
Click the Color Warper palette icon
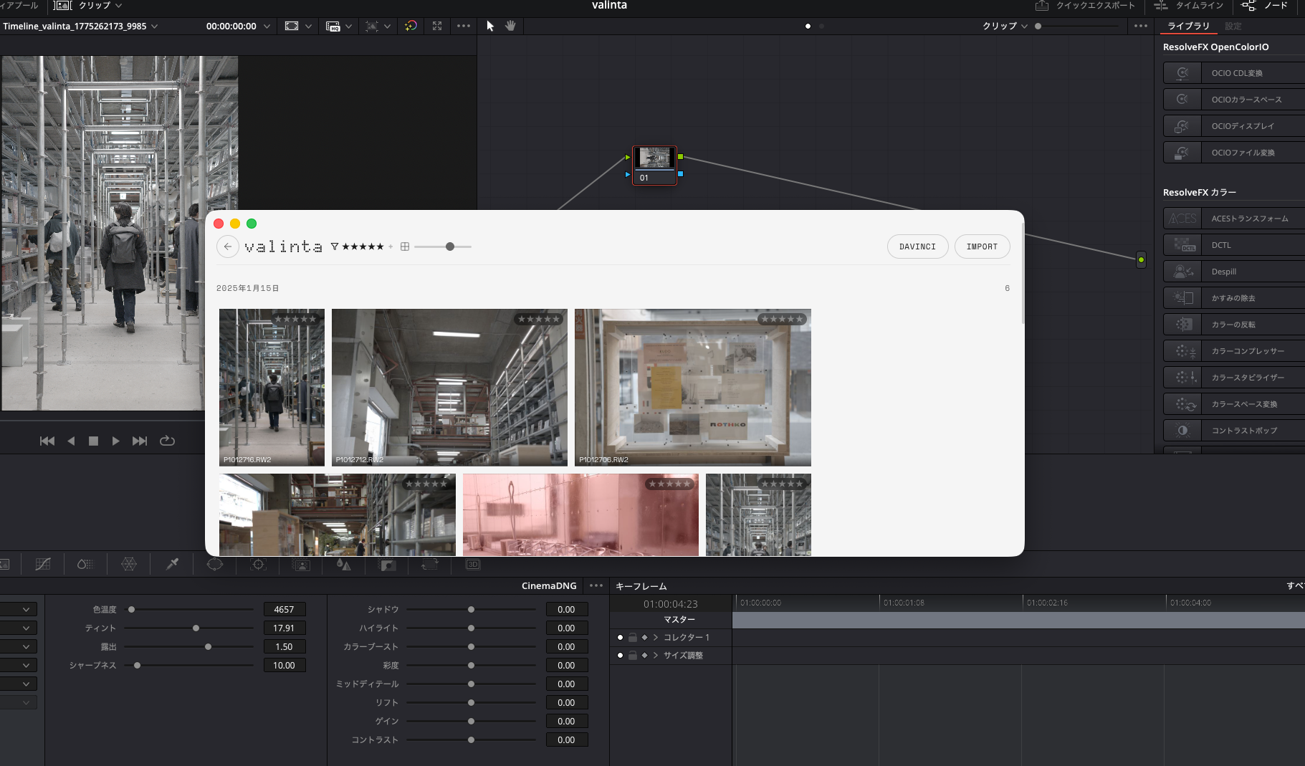pos(85,565)
